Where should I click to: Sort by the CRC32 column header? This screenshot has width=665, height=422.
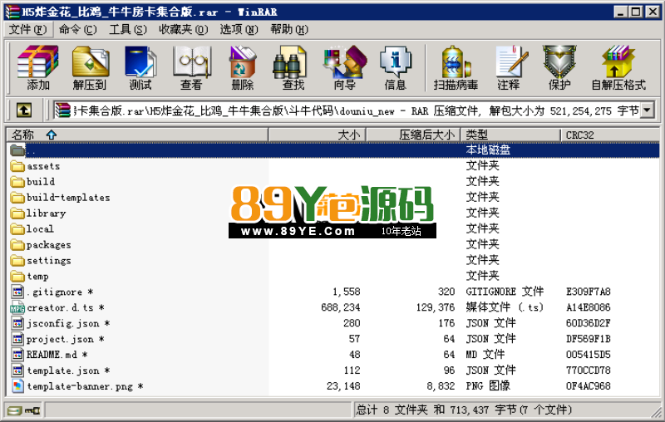pos(580,135)
